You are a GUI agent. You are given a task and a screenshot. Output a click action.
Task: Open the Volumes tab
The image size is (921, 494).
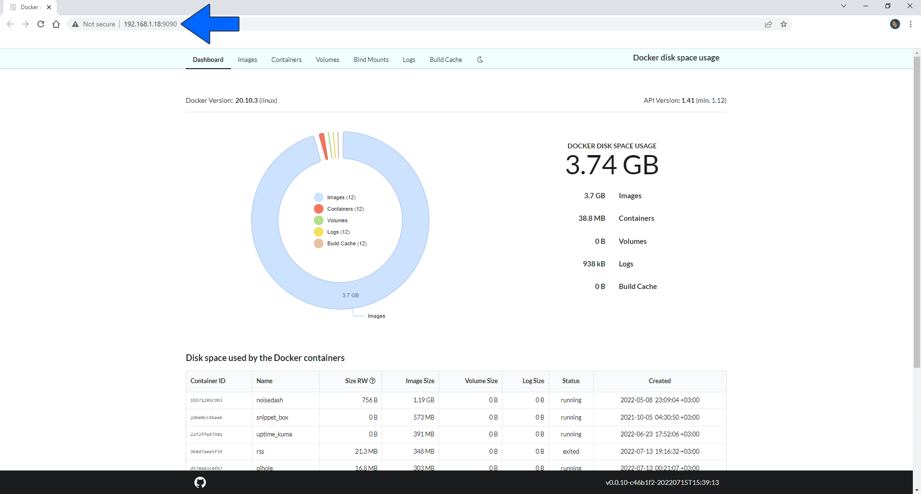(x=328, y=60)
